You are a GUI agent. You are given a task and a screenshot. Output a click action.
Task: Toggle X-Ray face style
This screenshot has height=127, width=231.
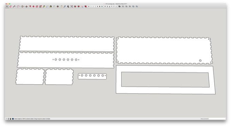tap(89, 6)
